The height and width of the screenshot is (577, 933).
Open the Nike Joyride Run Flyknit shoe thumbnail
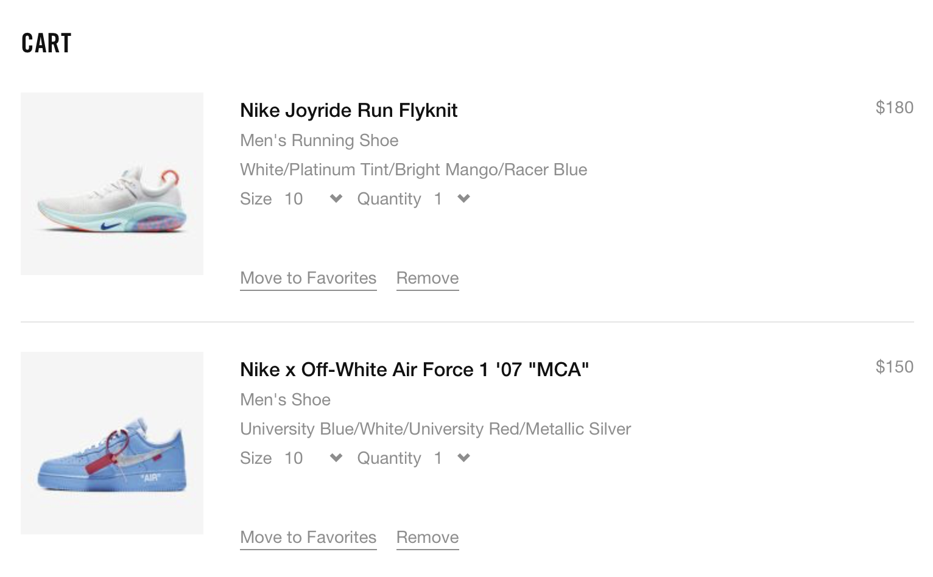click(x=112, y=184)
